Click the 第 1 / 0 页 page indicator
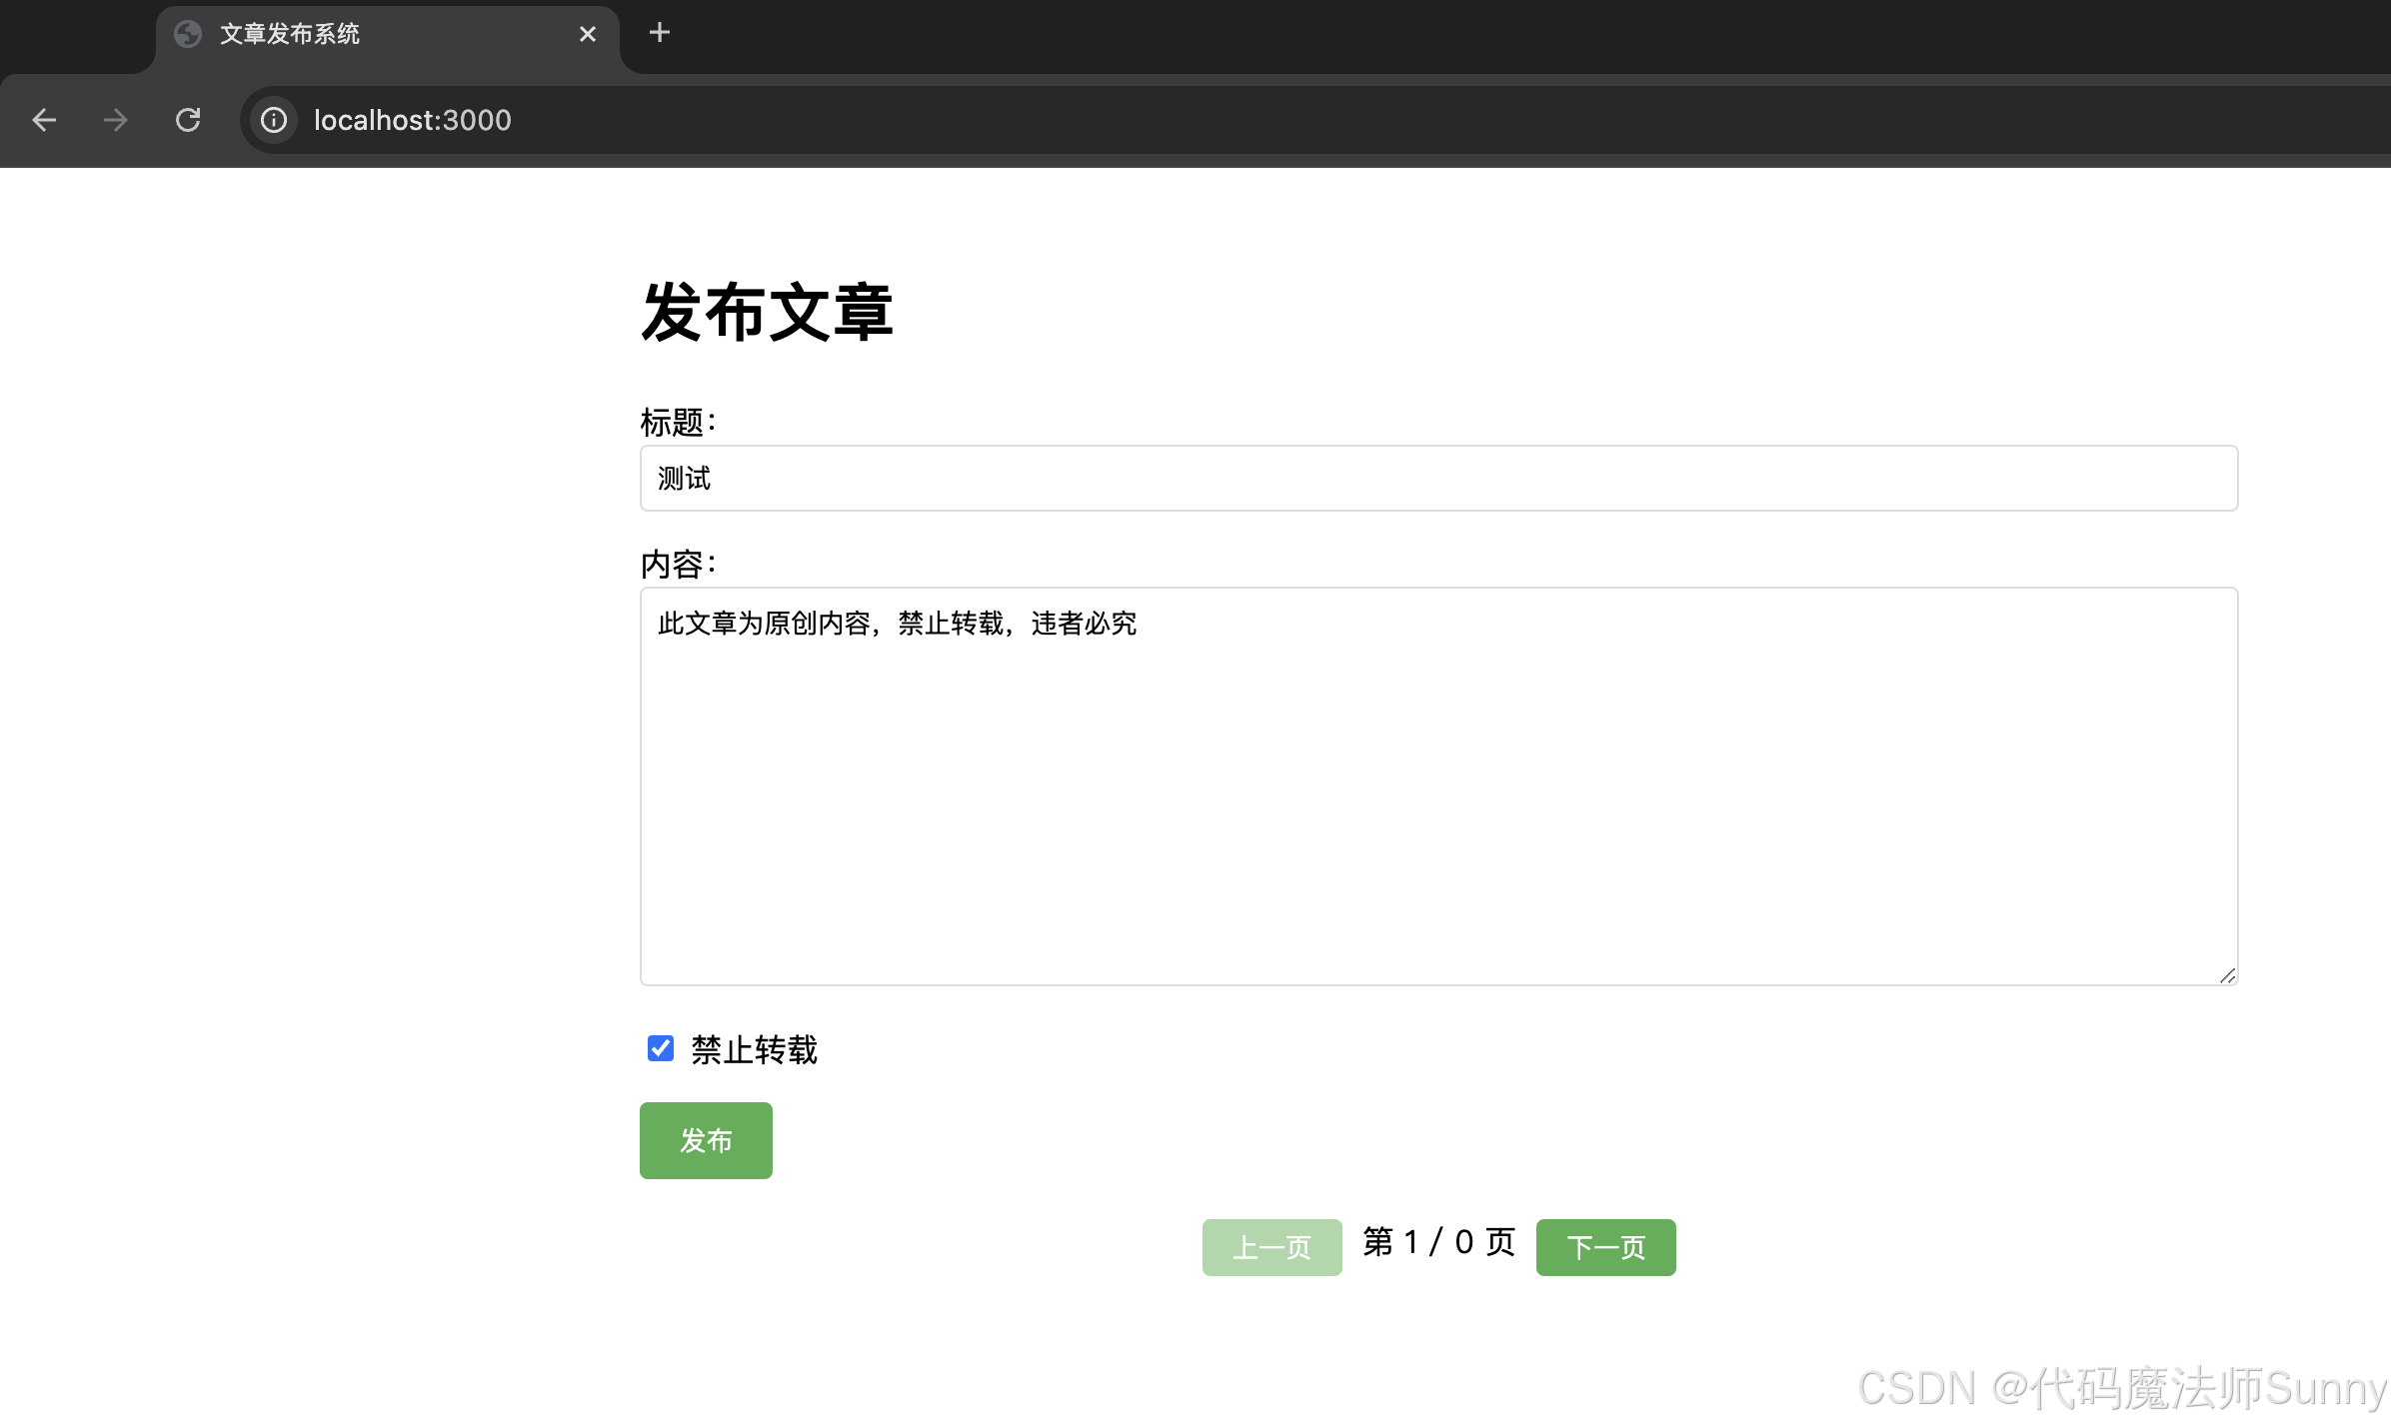This screenshot has height=1427, width=2391. (x=1438, y=1243)
